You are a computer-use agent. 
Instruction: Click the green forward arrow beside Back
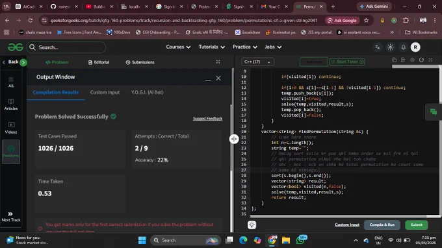tap(23, 62)
